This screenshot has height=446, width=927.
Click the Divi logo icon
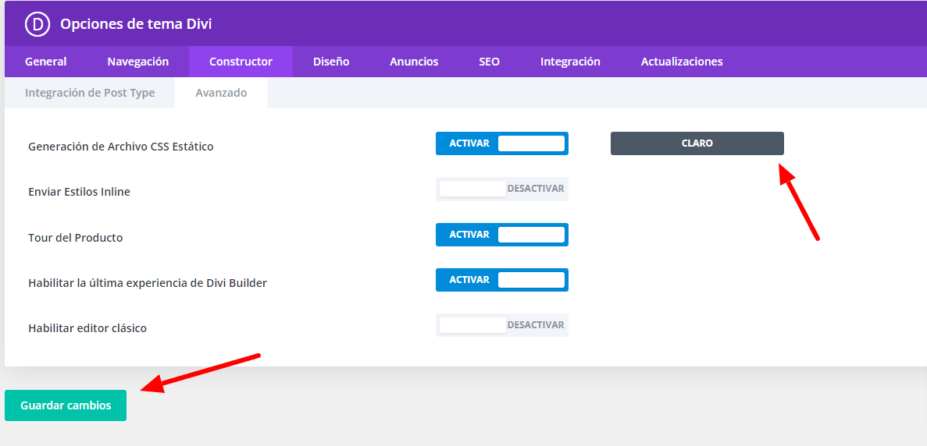(37, 24)
